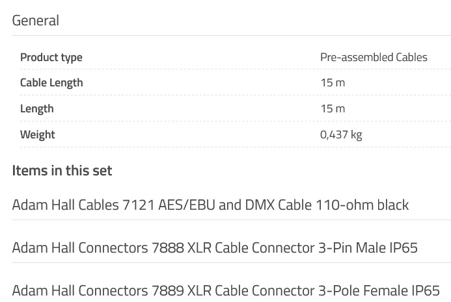Select the 0,437 kg weight value
The width and height of the screenshot is (451, 302).
(341, 134)
